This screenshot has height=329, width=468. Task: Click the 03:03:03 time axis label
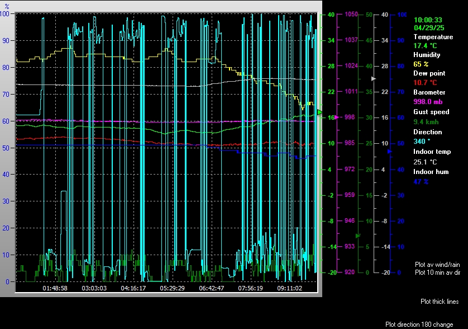point(94,288)
